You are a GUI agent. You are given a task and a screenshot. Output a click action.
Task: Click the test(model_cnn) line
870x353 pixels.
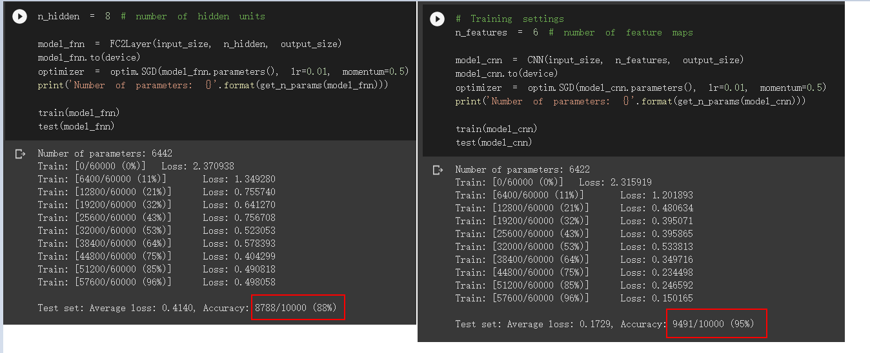(x=494, y=142)
